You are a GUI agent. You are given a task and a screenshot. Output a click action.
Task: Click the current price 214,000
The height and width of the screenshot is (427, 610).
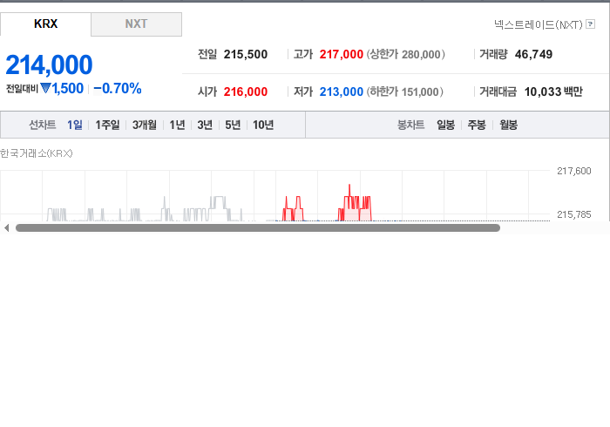49,65
